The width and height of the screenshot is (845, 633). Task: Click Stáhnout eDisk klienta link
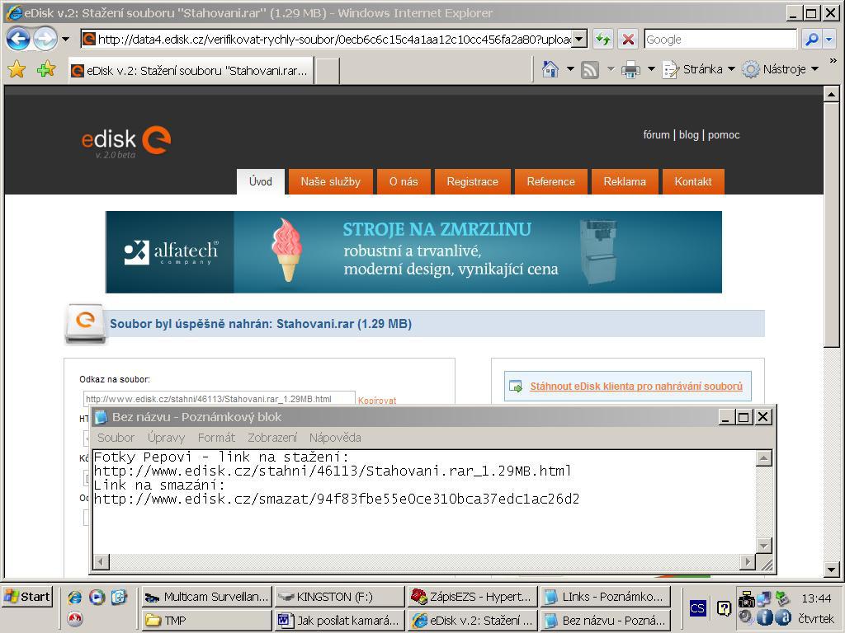(x=635, y=386)
